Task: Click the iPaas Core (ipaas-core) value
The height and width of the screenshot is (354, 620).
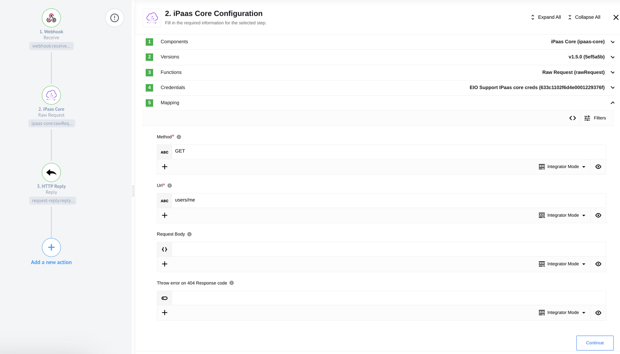Action: coord(578,42)
